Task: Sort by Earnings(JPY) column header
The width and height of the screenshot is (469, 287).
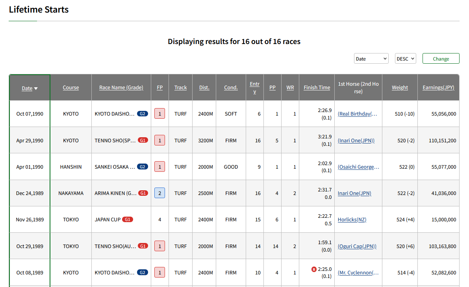Action: coord(438,88)
